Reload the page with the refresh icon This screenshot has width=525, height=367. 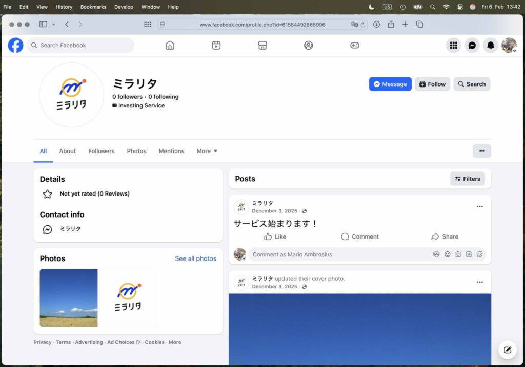tap(362, 25)
